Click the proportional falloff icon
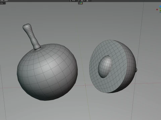 pos(90,1)
